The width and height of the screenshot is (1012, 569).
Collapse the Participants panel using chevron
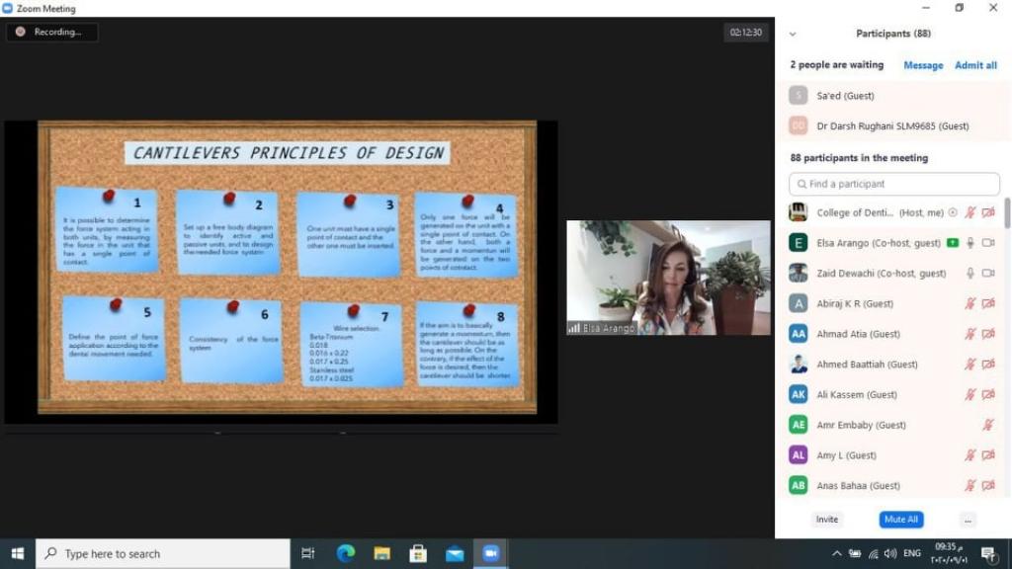793,34
